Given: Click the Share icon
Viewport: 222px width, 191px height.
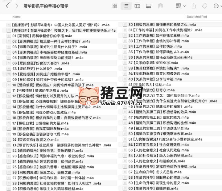Looking at the screenshot, I should point(194,6).
